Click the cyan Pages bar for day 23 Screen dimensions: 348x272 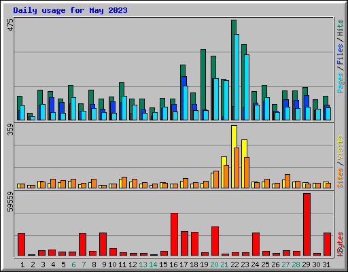[x=247, y=87]
